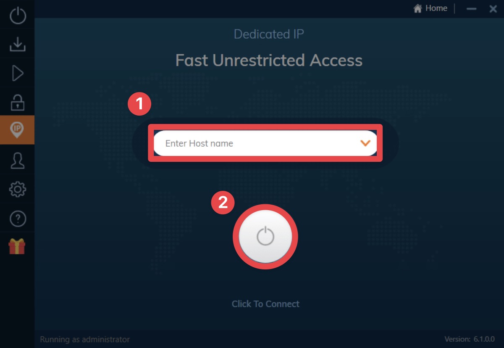Viewport: 504px width, 348px height.
Task: Click the red gift box icon
Action: coord(17,246)
